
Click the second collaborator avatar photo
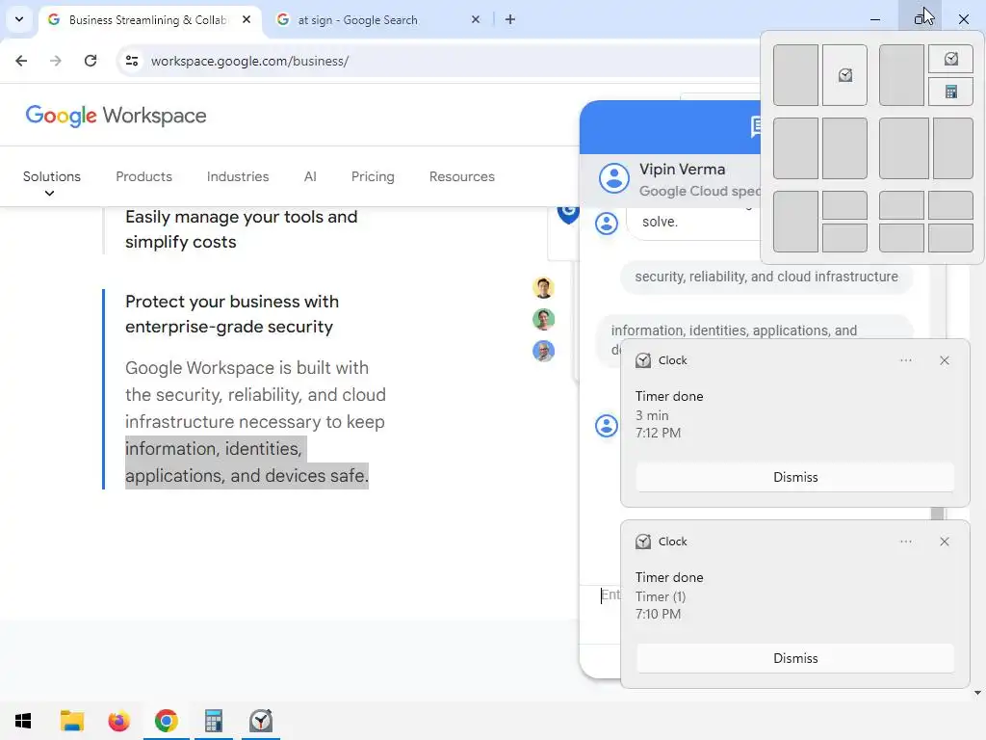tap(543, 319)
